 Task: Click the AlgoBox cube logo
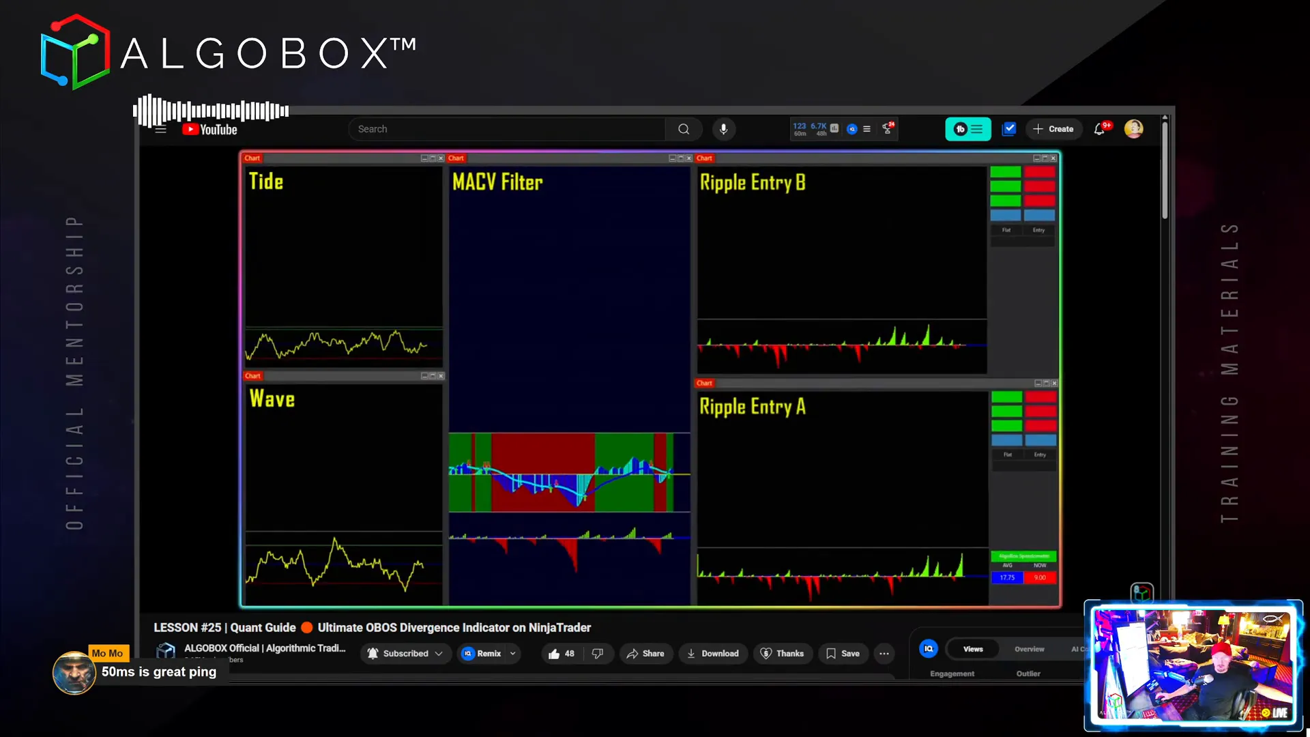coord(75,52)
